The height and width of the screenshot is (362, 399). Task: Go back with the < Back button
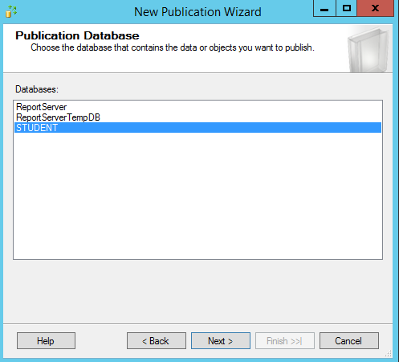pos(157,341)
